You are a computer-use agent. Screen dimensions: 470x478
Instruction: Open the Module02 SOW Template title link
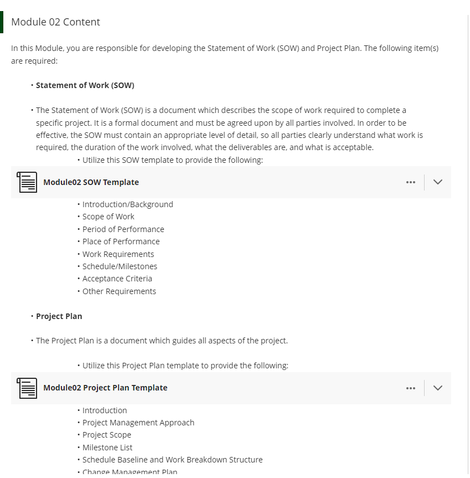point(91,182)
